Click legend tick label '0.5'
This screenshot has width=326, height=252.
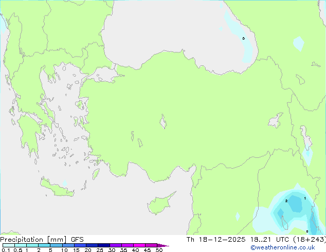click(18, 250)
